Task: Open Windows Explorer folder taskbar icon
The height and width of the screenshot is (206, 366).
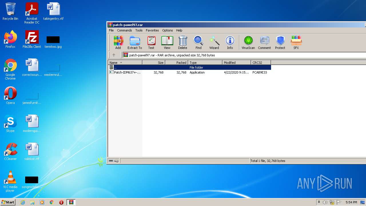Action: 32,202
